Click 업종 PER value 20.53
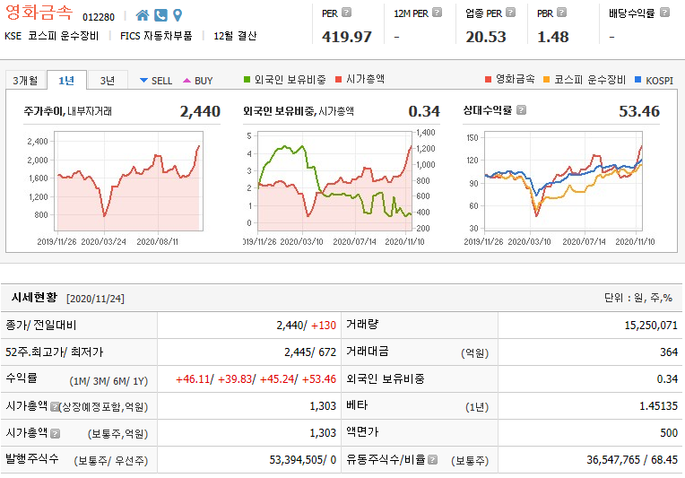685x478 pixels. tap(485, 37)
